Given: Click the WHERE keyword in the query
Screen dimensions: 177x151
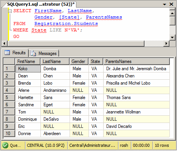Looking at the screenshot, I should pos(21,30).
